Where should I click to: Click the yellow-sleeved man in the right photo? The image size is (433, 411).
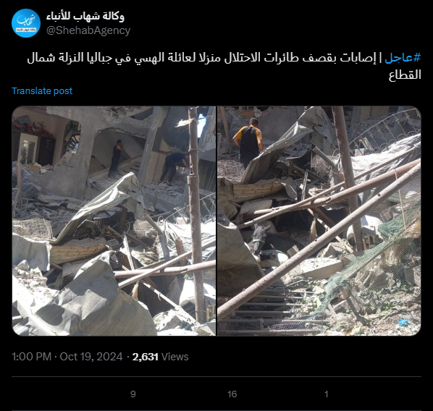coord(248,142)
